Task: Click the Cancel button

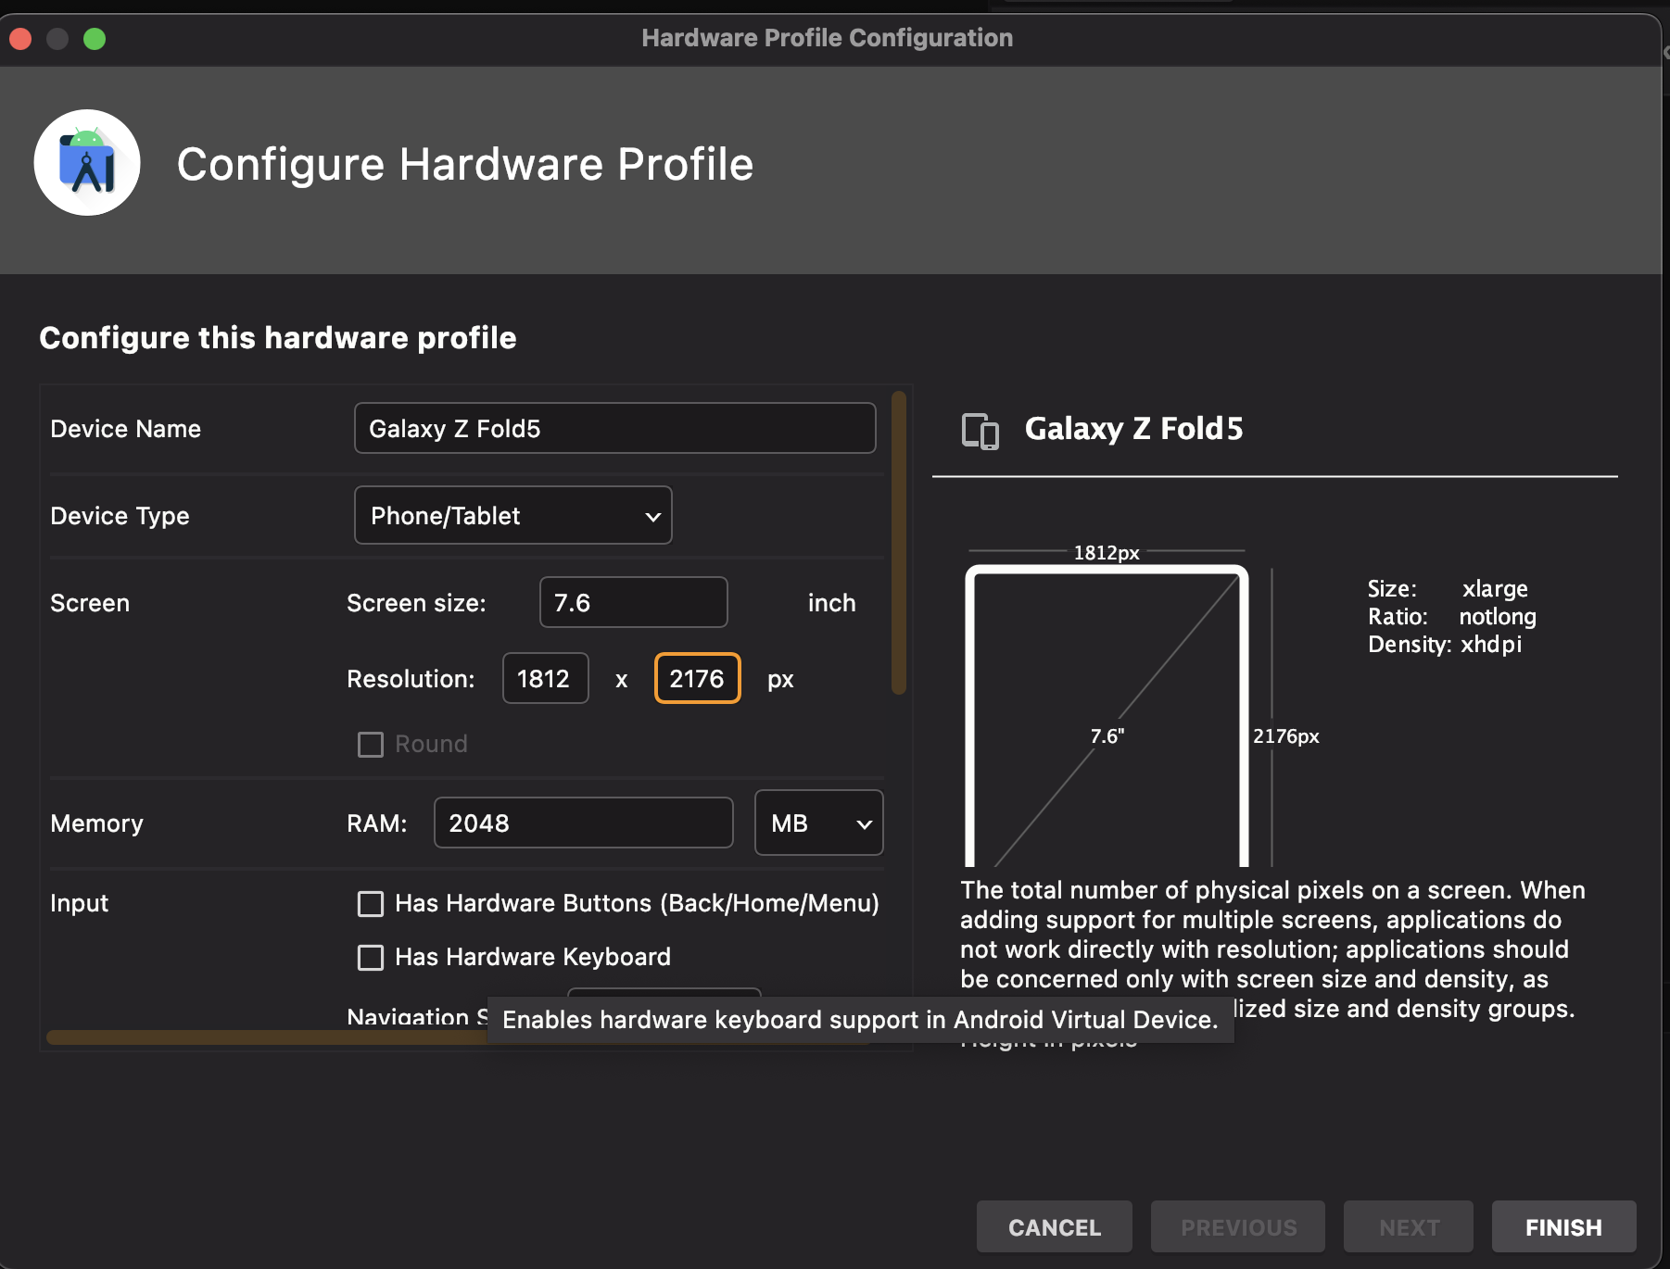Action: point(1055,1226)
